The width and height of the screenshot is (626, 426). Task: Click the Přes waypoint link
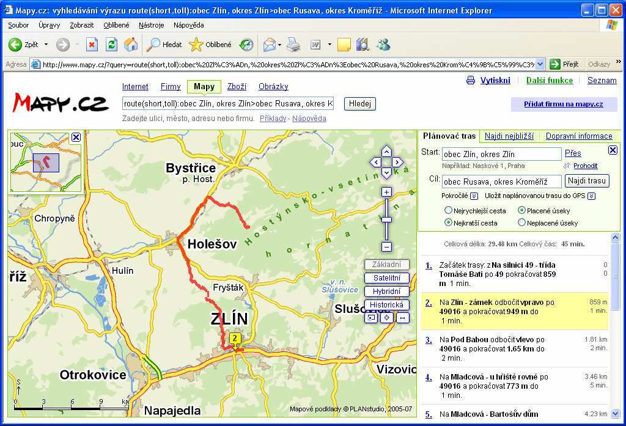tap(573, 153)
